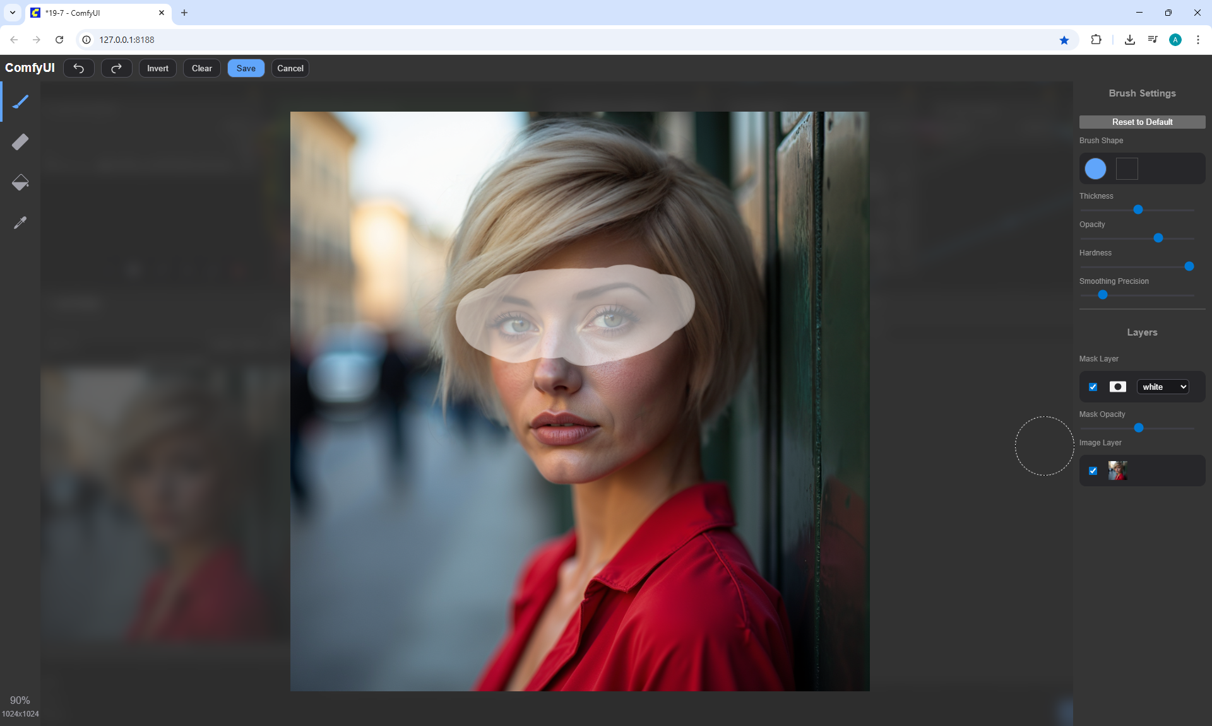The height and width of the screenshot is (726, 1212).
Task: Open a new browser tab
Action: [184, 13]
